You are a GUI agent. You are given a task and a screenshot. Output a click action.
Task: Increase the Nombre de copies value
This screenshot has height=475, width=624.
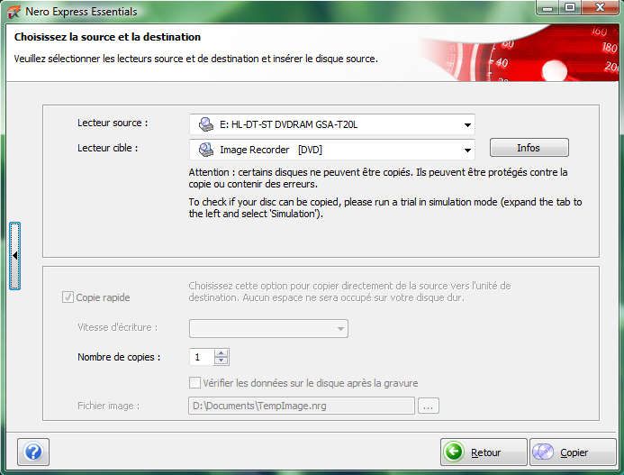[x=222, y=352]
